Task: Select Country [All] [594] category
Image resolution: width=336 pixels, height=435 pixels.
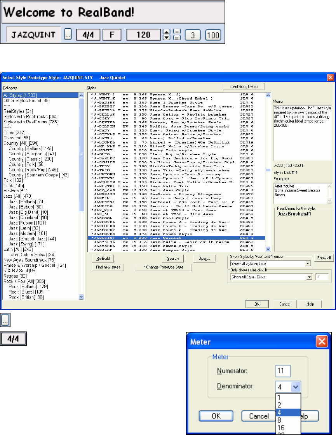Action: pyautogui.click(x=21, y=143)
